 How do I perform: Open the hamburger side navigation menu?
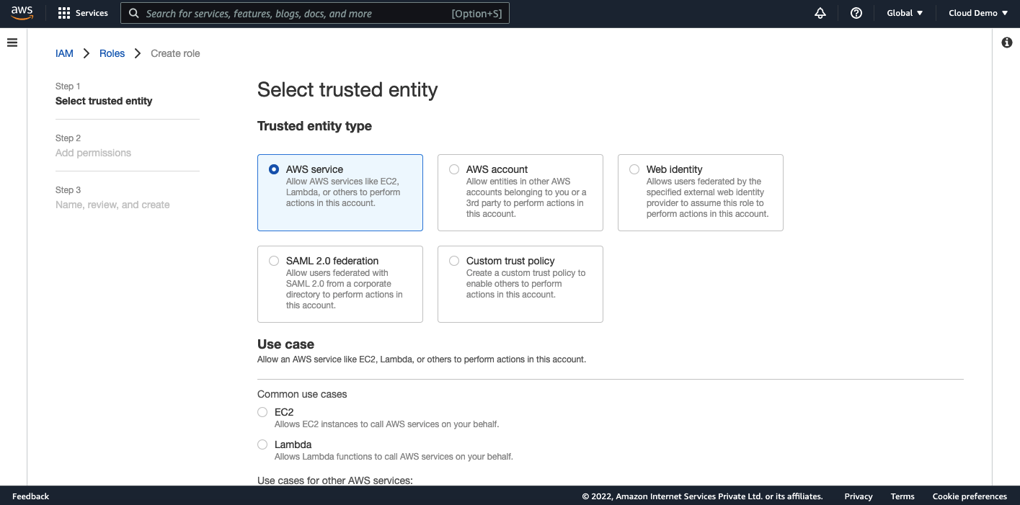(x=12, y=43)
